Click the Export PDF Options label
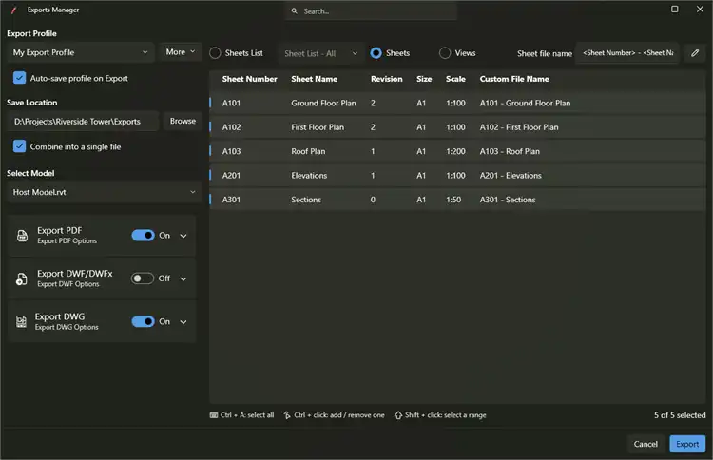Viewport: 713px width, 460px height. 67,240
